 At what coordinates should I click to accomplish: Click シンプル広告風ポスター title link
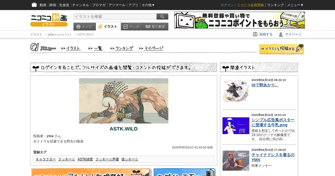click(273, 122)
